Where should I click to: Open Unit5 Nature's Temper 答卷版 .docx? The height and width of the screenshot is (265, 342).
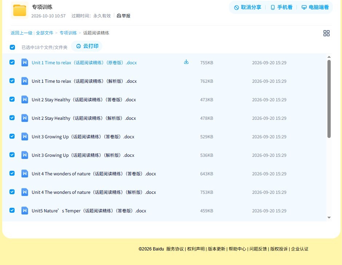pos(89,211)
